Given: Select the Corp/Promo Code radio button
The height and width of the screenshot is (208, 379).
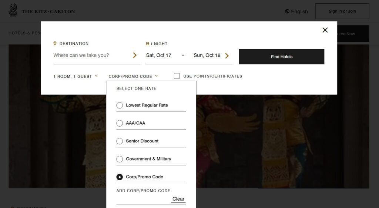Looking at the screenshot, I should pyautogui.click(x=120, y=177).
